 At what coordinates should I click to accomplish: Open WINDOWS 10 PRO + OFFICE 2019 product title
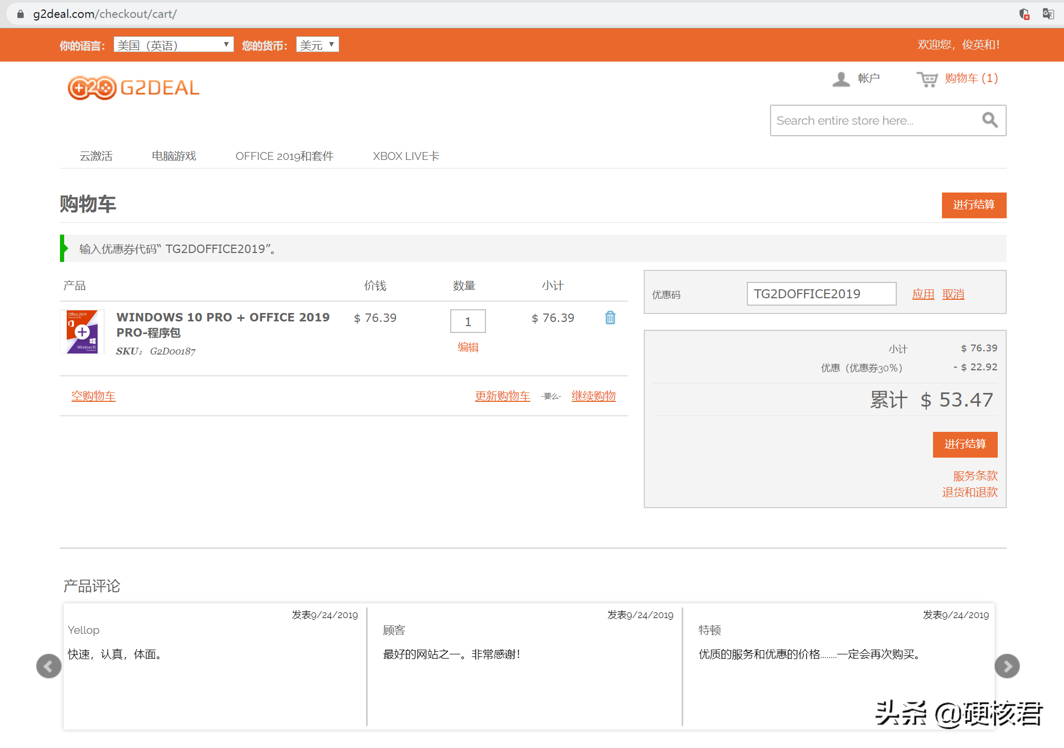[x=223, y=325]
